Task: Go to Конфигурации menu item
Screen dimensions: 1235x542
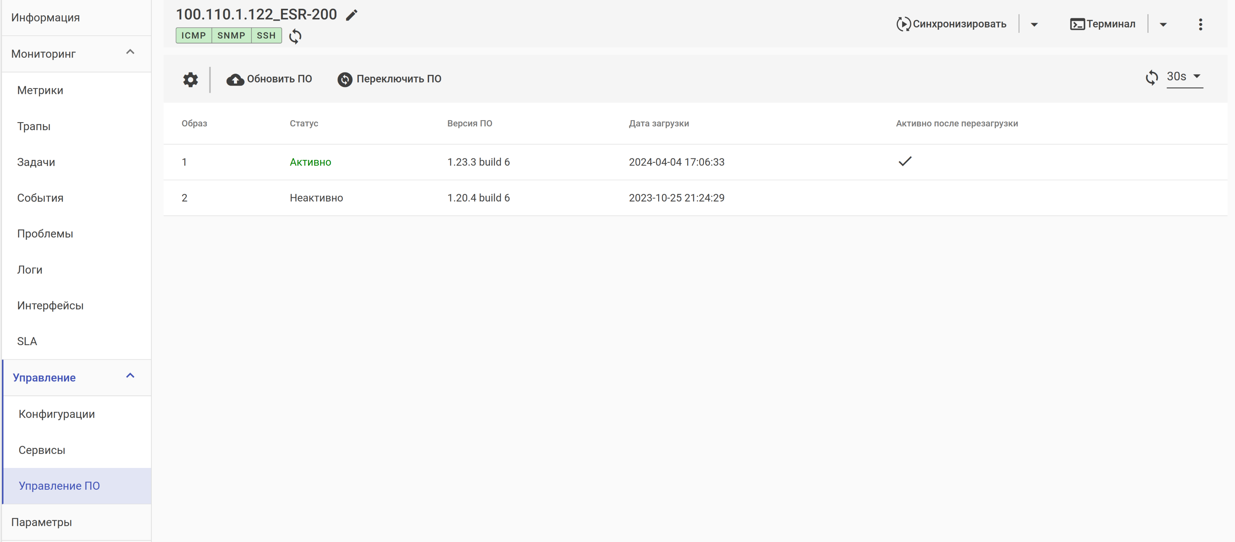Action: [x=57, y=414]
